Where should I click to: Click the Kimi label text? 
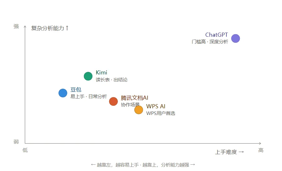pos(101,73)
